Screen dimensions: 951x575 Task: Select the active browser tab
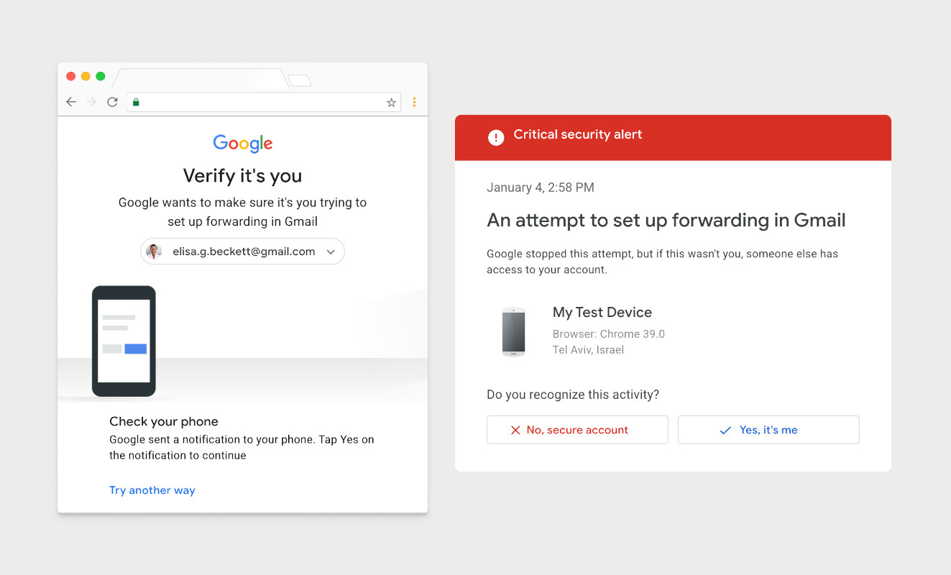pos(201,78)
